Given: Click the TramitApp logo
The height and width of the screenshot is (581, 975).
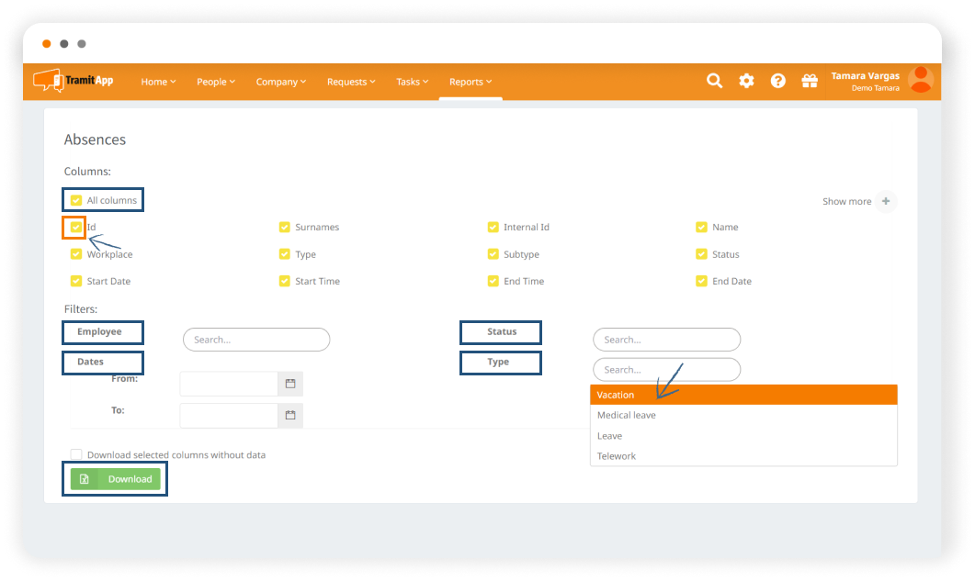Looking at the screenshot, I should click(74, 81).
